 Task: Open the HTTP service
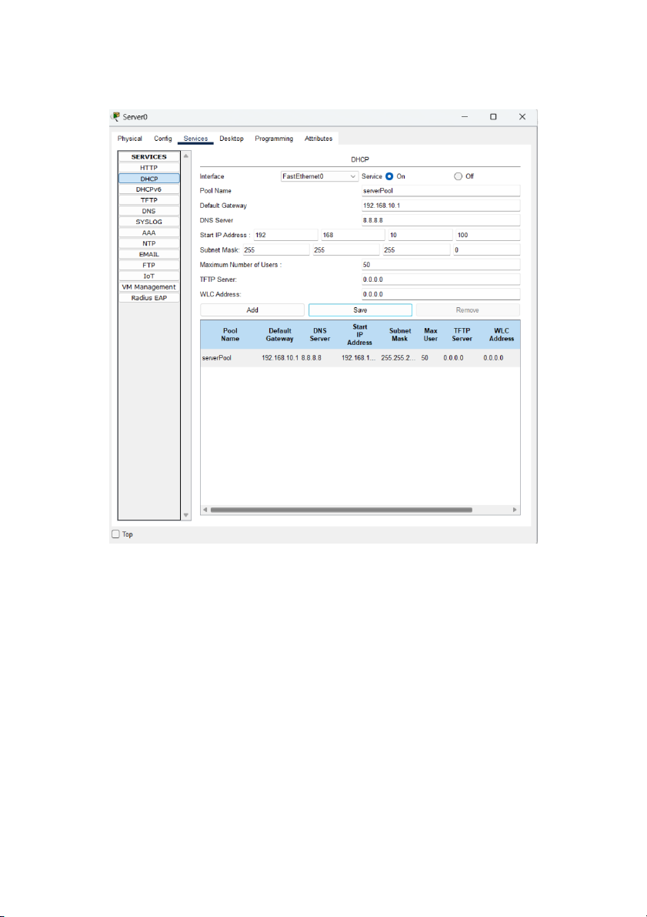coord(149,168)
